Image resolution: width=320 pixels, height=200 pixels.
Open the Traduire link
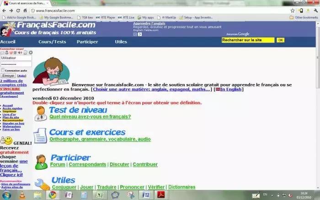point(107,187)
